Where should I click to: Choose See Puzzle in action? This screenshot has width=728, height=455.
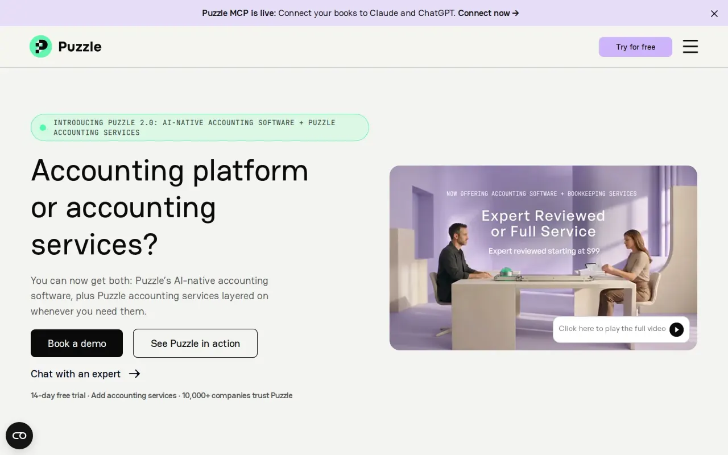[195, 344]
